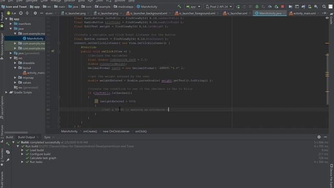Click the build hammer icon in Build panel

[8, 144]
